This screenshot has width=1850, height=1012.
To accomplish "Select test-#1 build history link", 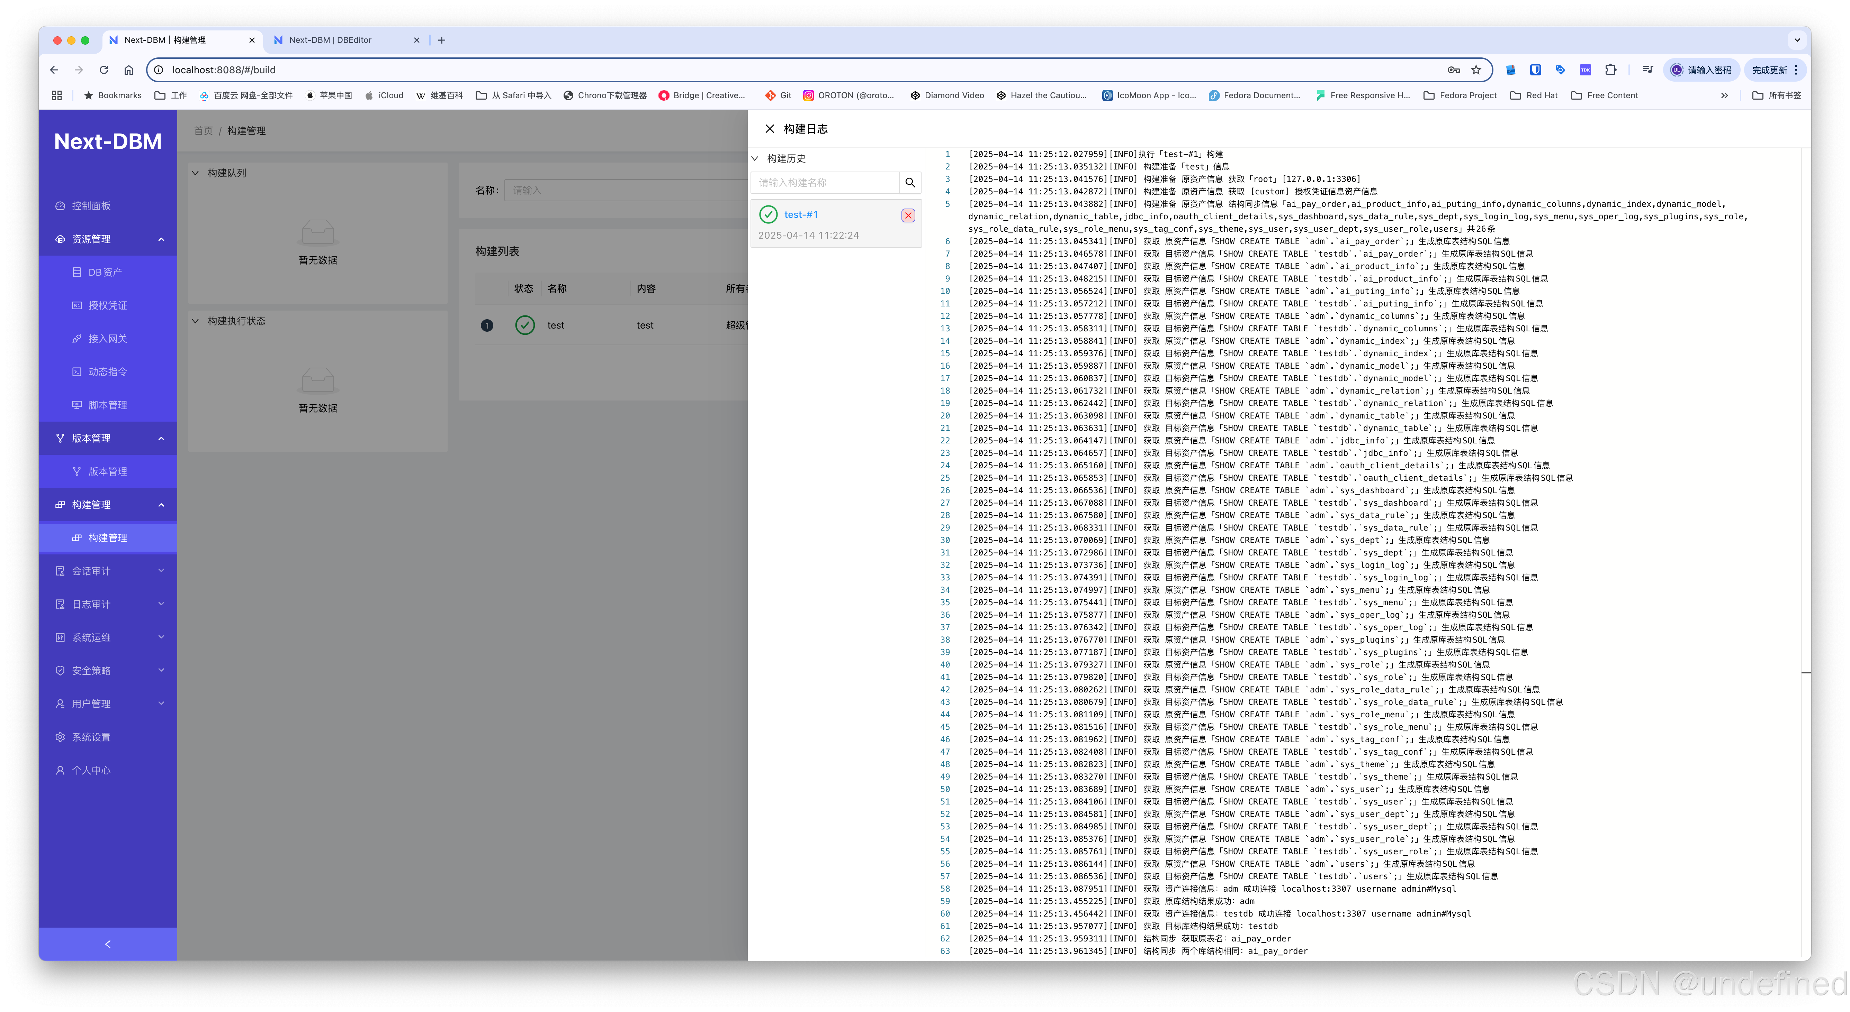I will point(801,214).
